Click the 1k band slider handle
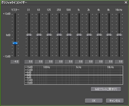 [x=79, y=35]
